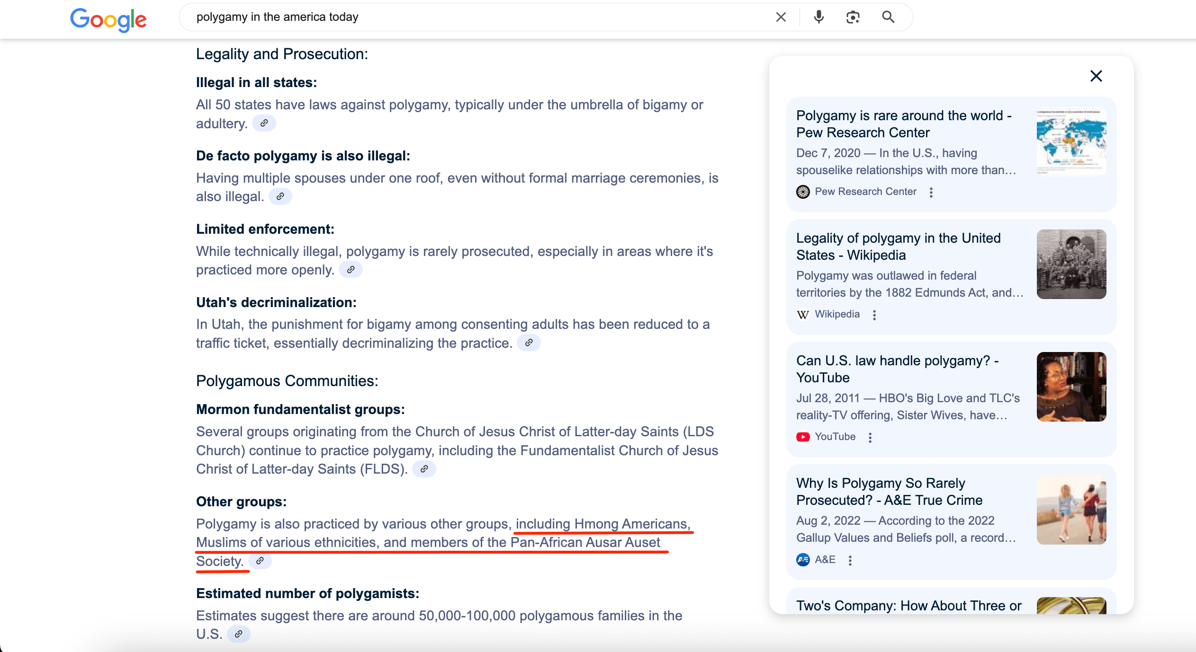Screen dimensions: 1196x652
Task: Click the black-and-white group photo thumbnail
Action: click(1071, 264)
